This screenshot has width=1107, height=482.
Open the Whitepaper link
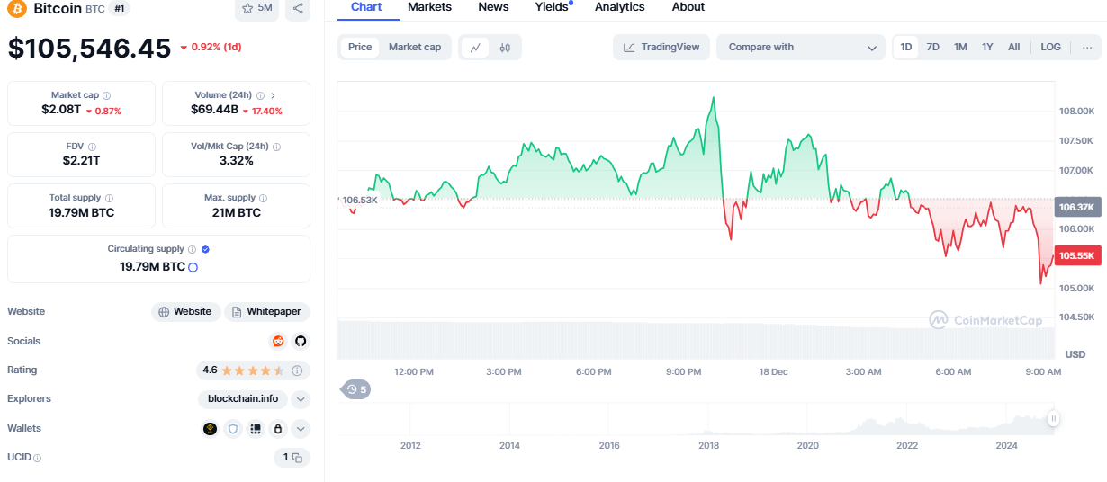pos(267,312)
